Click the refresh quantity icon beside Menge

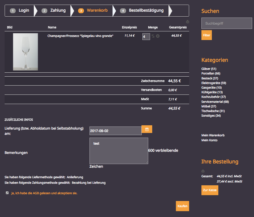(153, 36)
